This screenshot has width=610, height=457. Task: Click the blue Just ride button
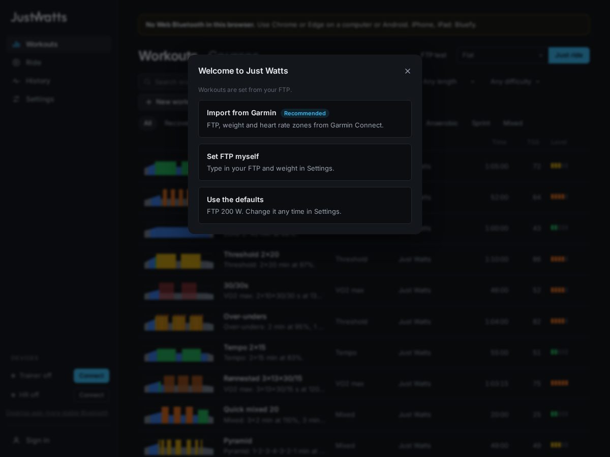(x=569, y=55)
